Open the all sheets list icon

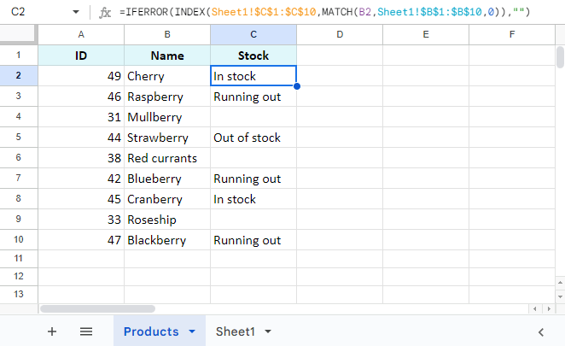[x=86, y=331]
